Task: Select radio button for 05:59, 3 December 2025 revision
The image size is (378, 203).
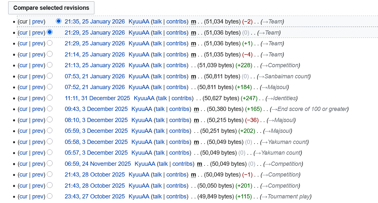Action: point(50,131)
